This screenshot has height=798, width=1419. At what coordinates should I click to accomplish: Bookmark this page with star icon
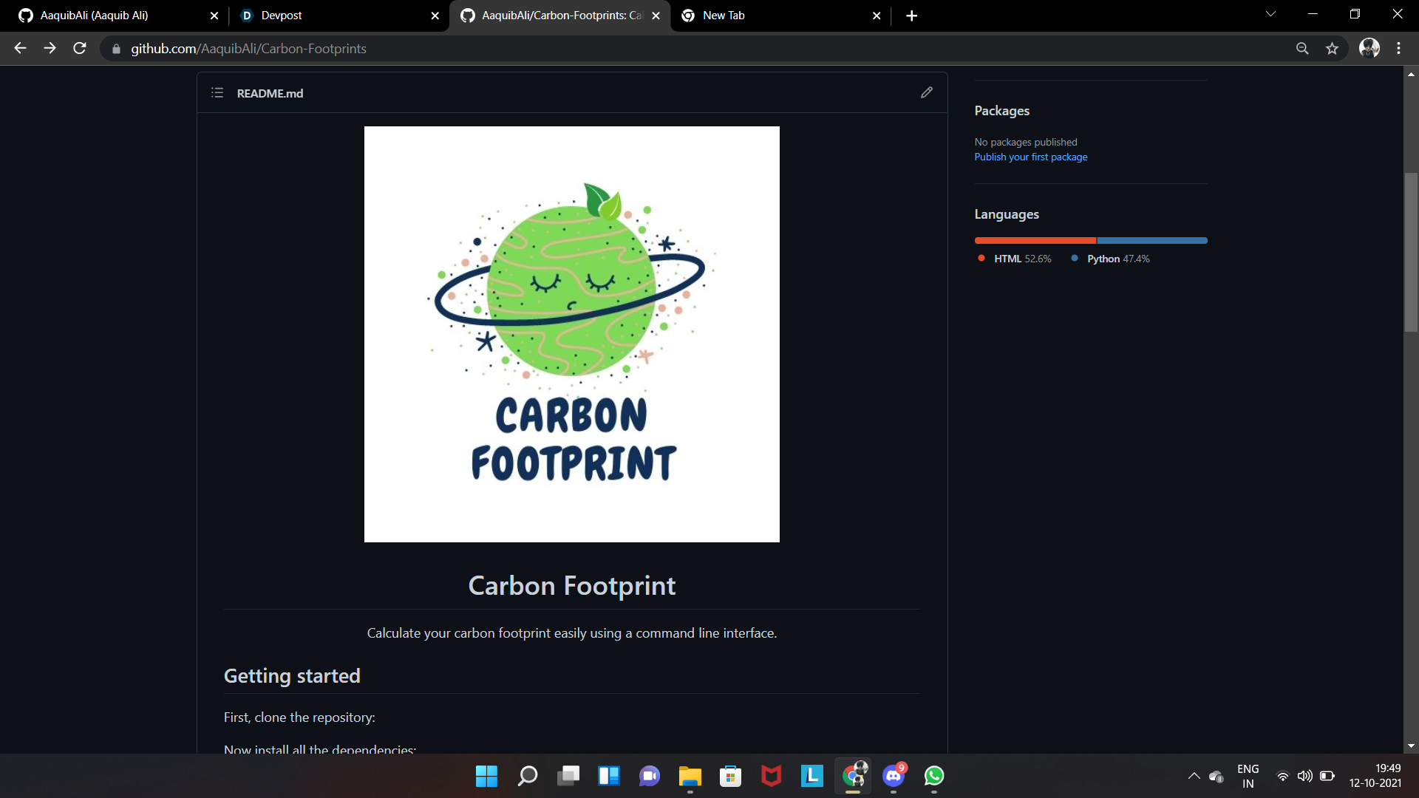tap(1332, 49)
